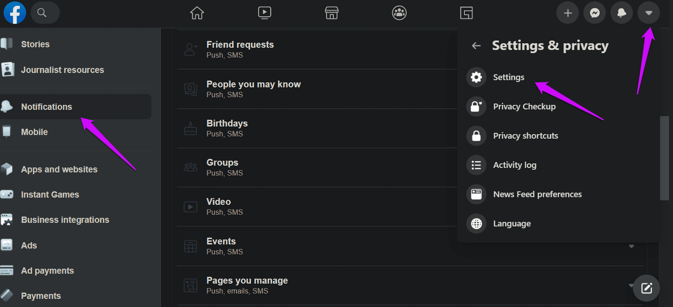Toggle the Account down-arrow menu in the top bar

(649, 13)
